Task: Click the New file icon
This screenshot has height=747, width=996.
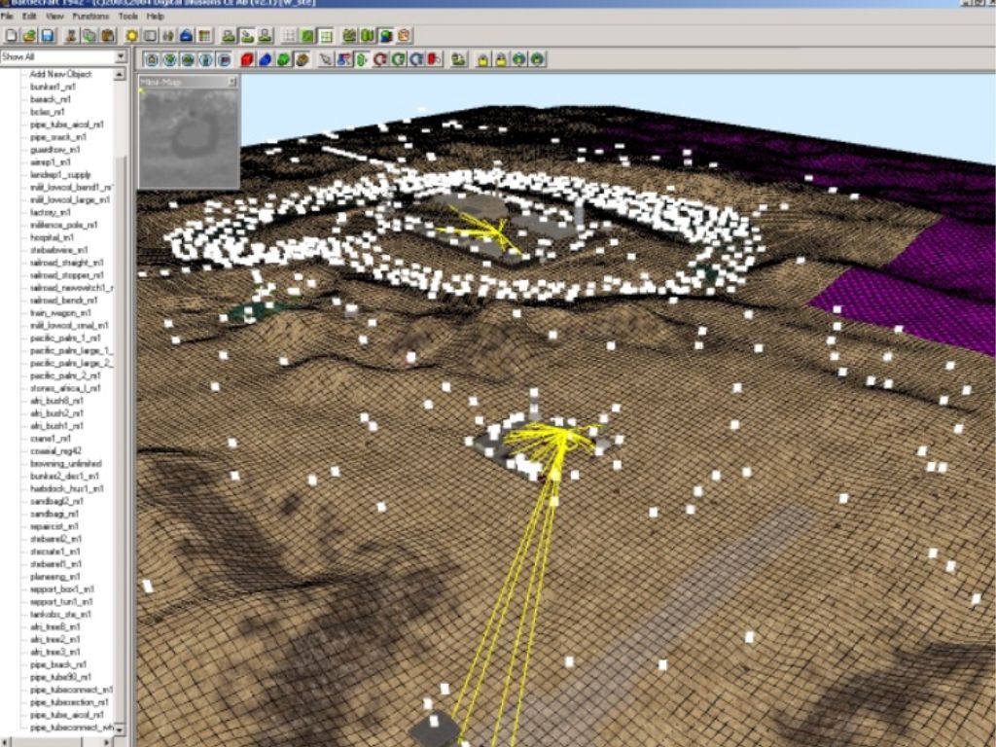Action: [12, 36]
